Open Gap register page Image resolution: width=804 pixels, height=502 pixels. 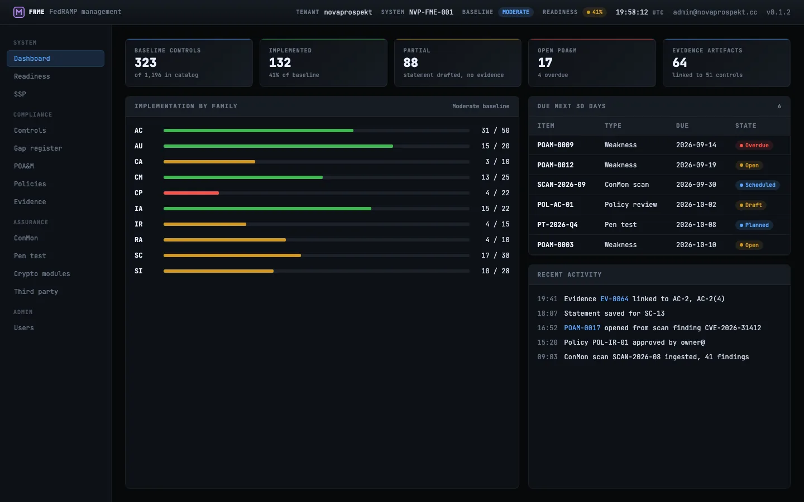55,148
